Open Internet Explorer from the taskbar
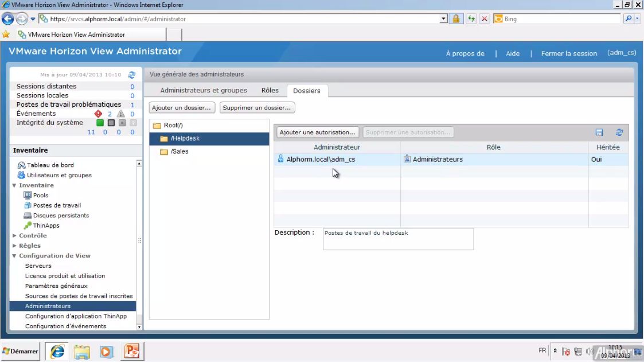The height and width of the screenshot is (362, 644). pos(57,351)
